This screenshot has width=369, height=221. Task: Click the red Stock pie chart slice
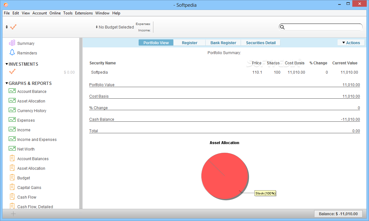[x=225, y=176]
